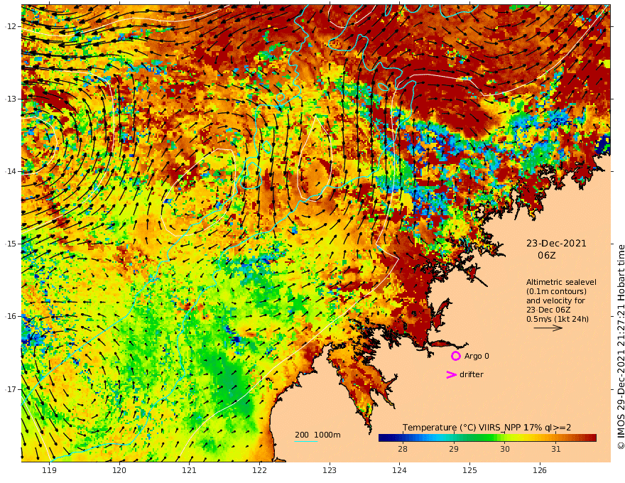
Task: Click the longitude axis label '126'
Action: click(540, 470)
